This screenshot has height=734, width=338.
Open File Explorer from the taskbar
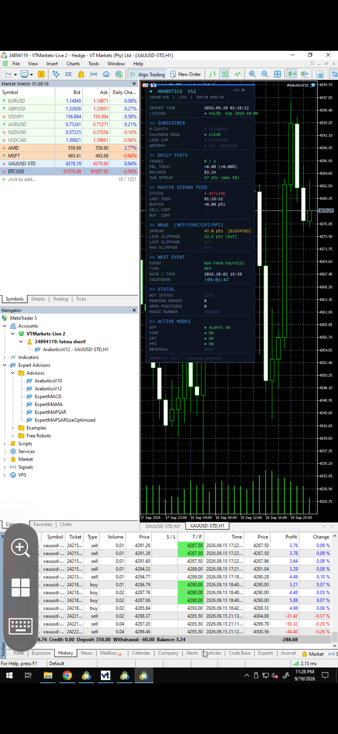[48, 675]
